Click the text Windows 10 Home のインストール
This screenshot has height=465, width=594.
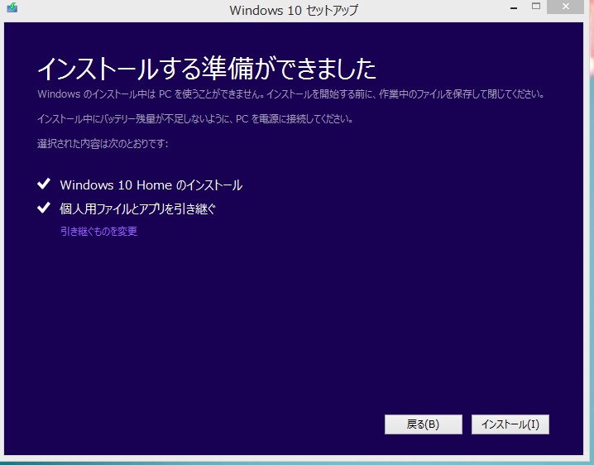click(151, 185)
